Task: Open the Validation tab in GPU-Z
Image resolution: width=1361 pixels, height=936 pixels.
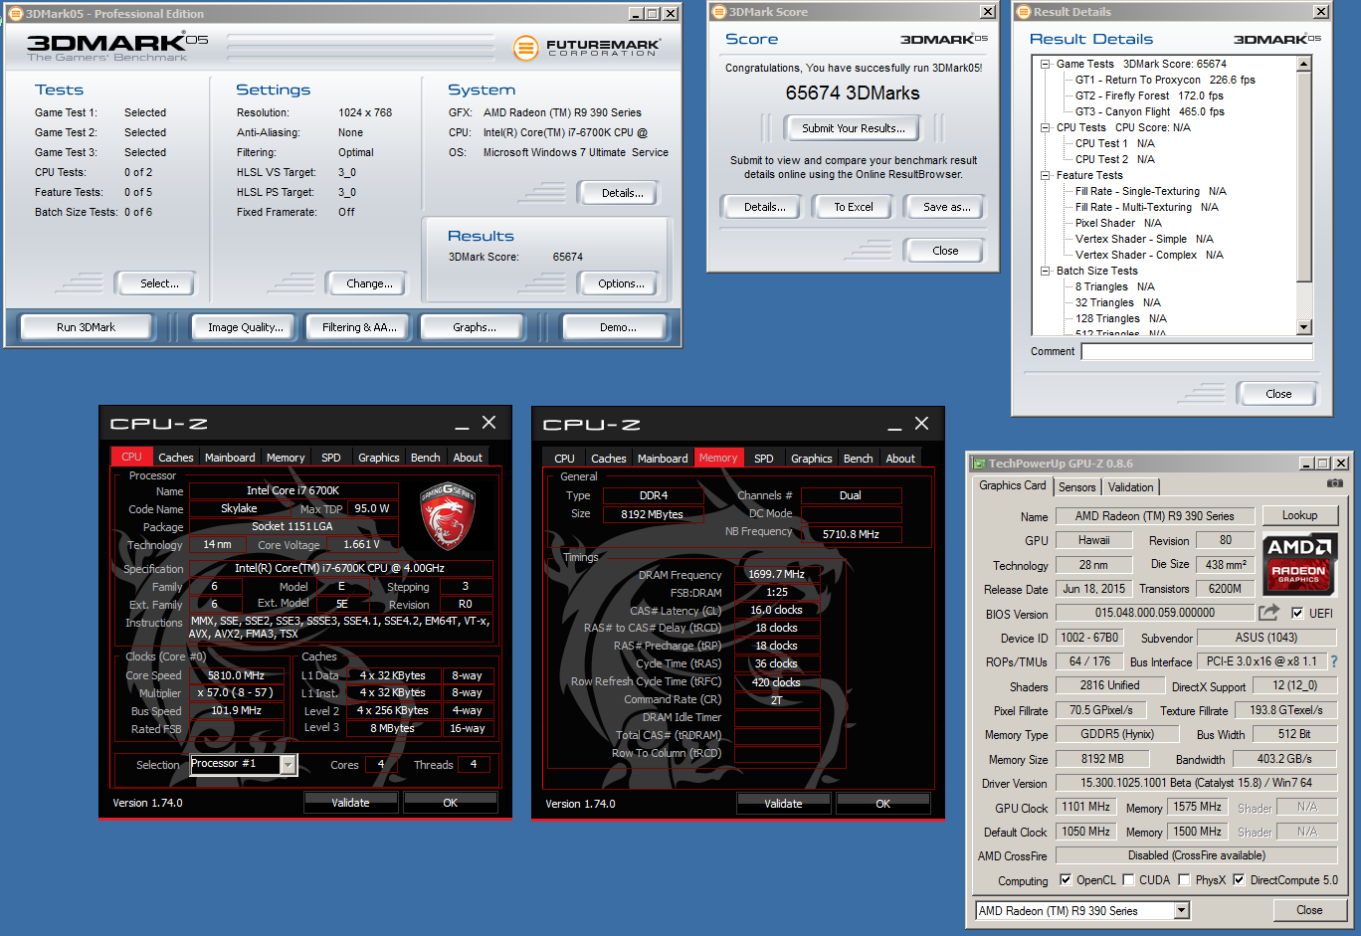Action: tap(1131, 486)
